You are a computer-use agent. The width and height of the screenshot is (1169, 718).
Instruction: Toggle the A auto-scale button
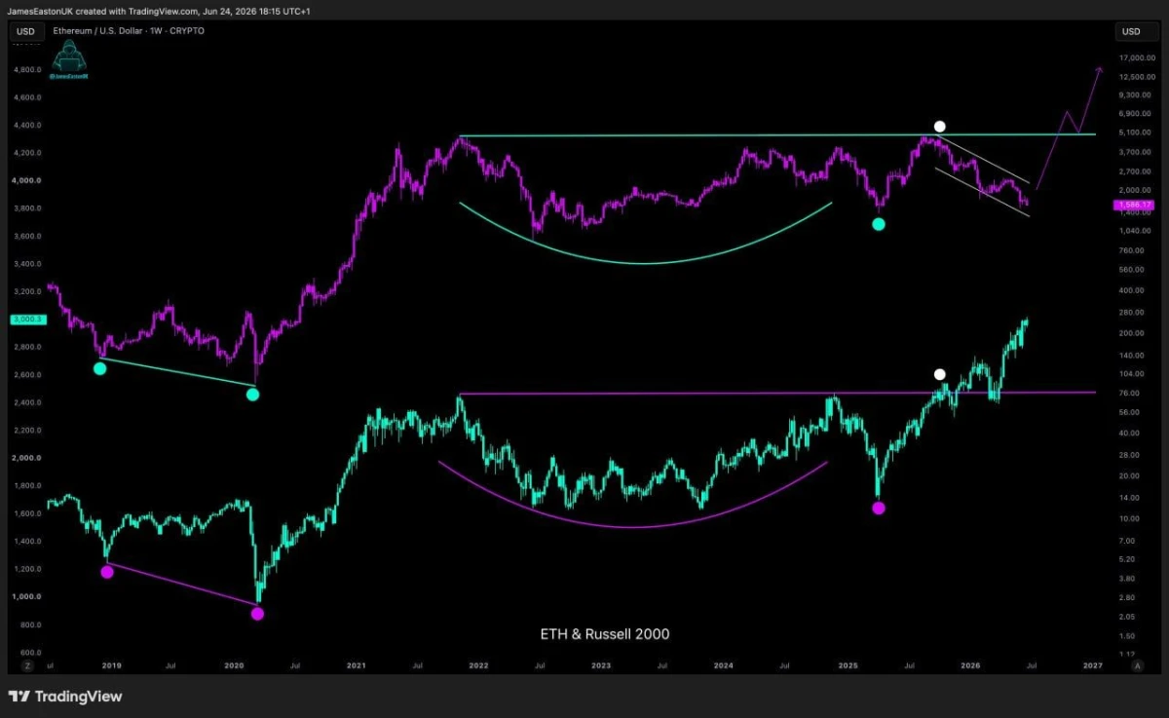pyautogui.click(x=1137, y=665)
